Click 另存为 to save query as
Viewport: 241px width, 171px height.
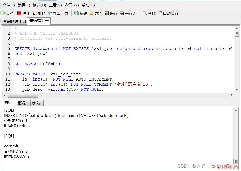click(x=127, y=13)
